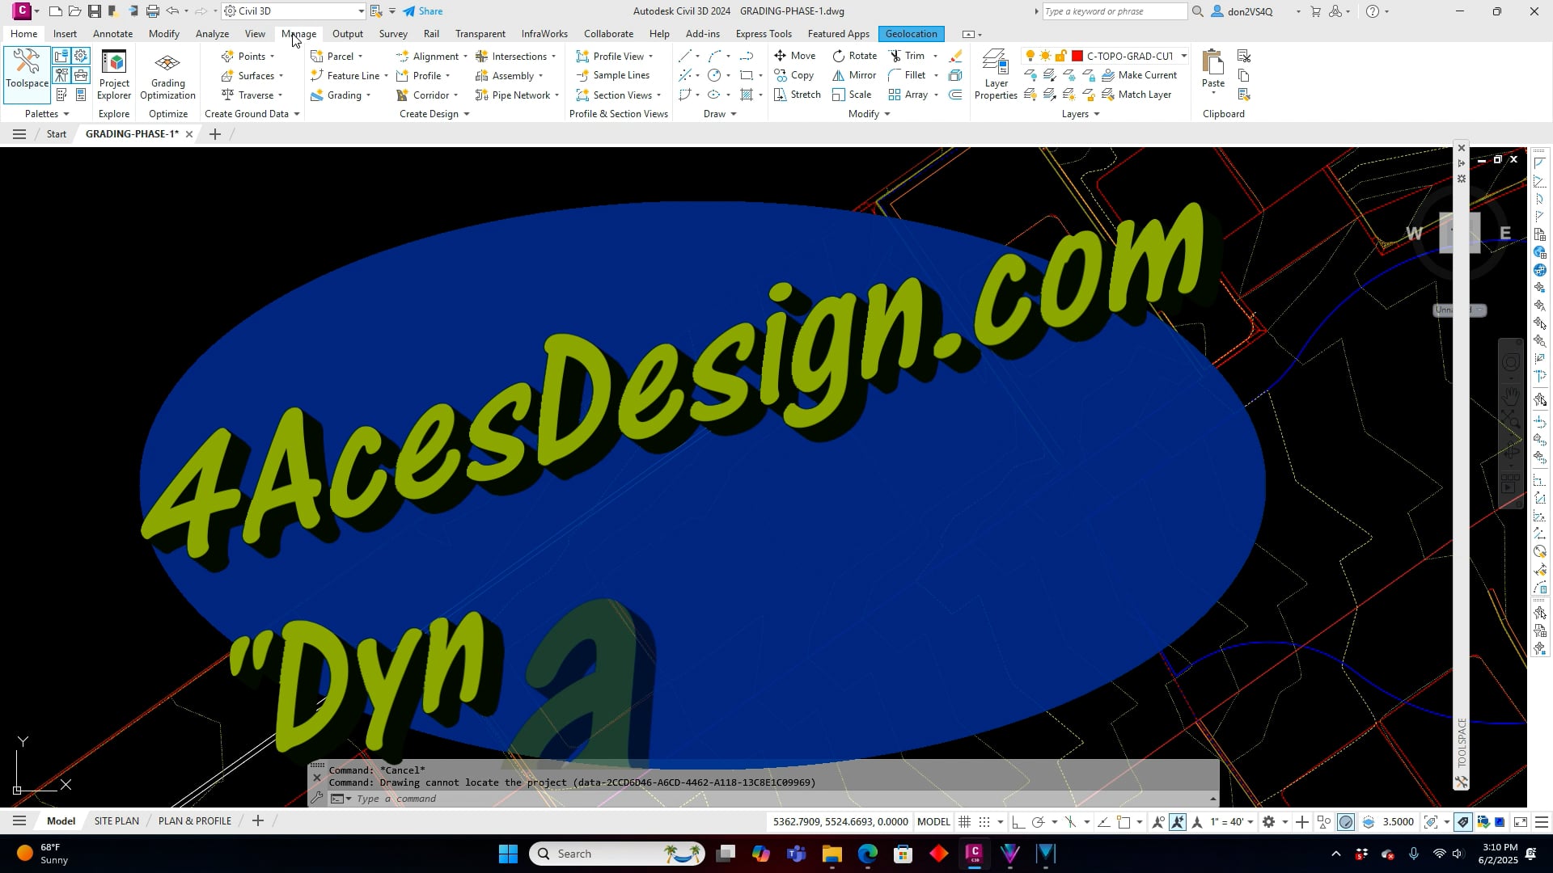Expand the Alignment dropdown
Image resolution: width=1553 pixels, height=873 pixels.
(x=465, y=57)
